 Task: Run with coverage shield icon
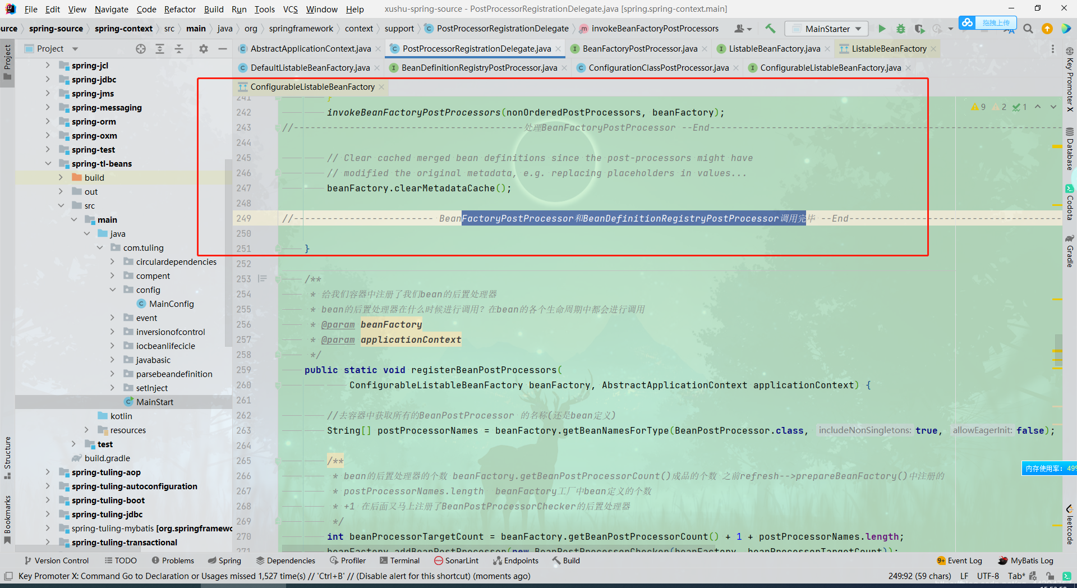coord(919,29)
